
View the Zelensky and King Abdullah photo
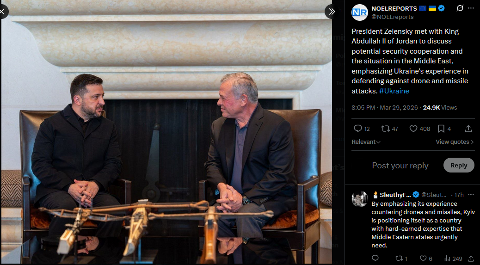coord(166,132)
